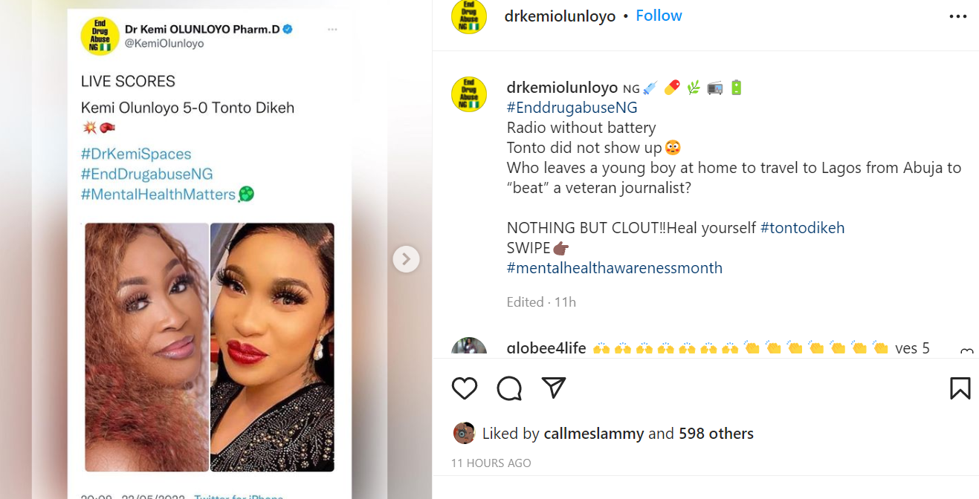The width and height of the screenshot is (979, 499).
Task: Click liker avatar beside Liked by
Action: coord(464,434)
